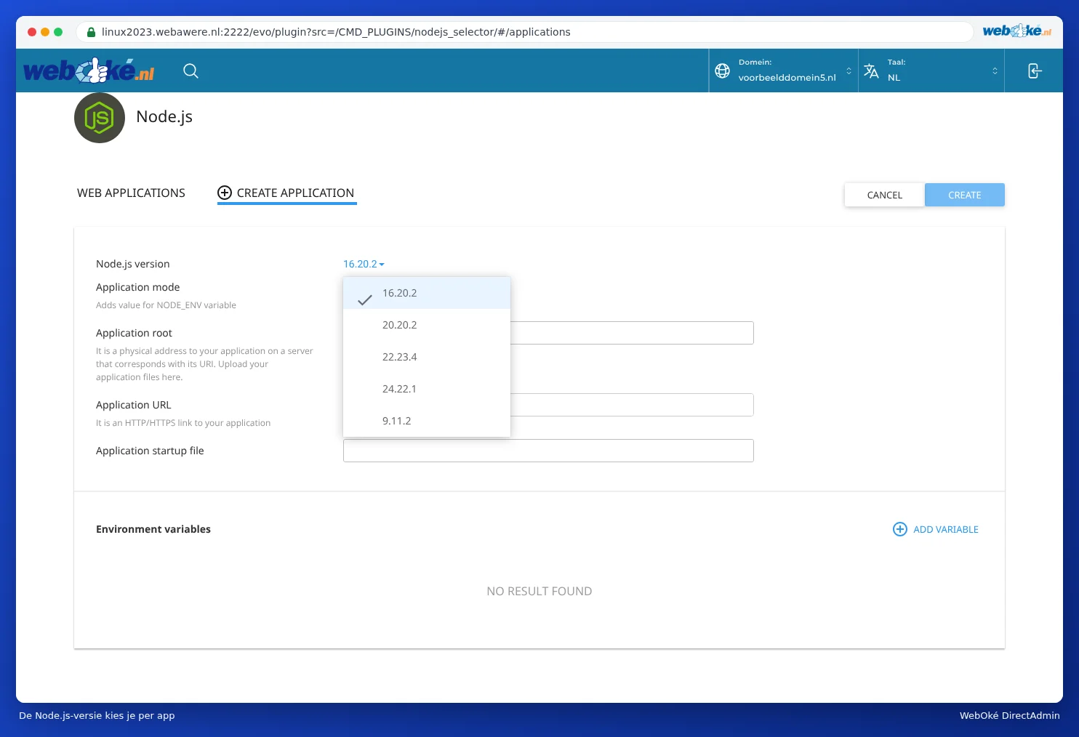Click the WebOké logo in browser title bar

tap(1016, 31)
